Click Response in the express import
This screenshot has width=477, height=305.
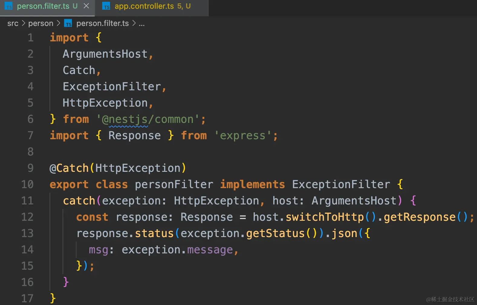pos(135,136)
